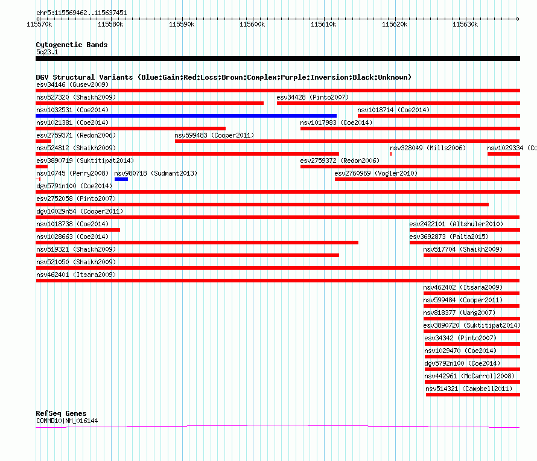Select nsv980718 (Sudmant2013) label

156,173
